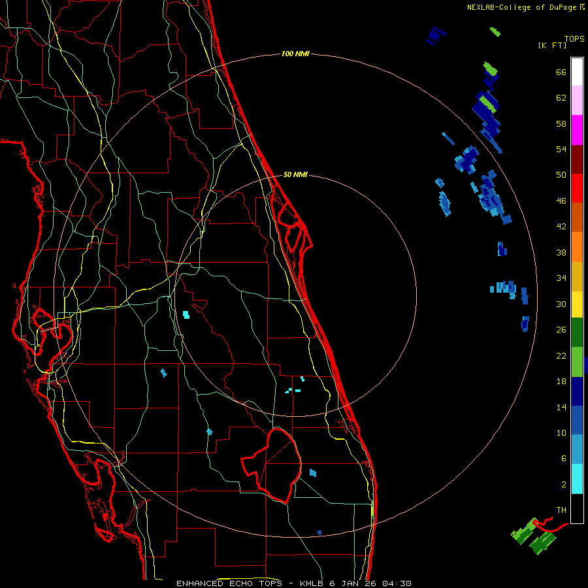Click the TH legend label
Viewport: 588px width, 588px height.
click(561, 510)
